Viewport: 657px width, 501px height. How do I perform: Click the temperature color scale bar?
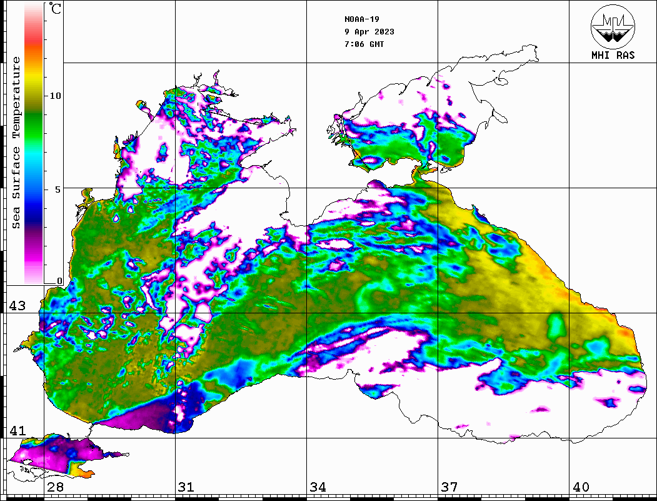(x=34, y=143)
